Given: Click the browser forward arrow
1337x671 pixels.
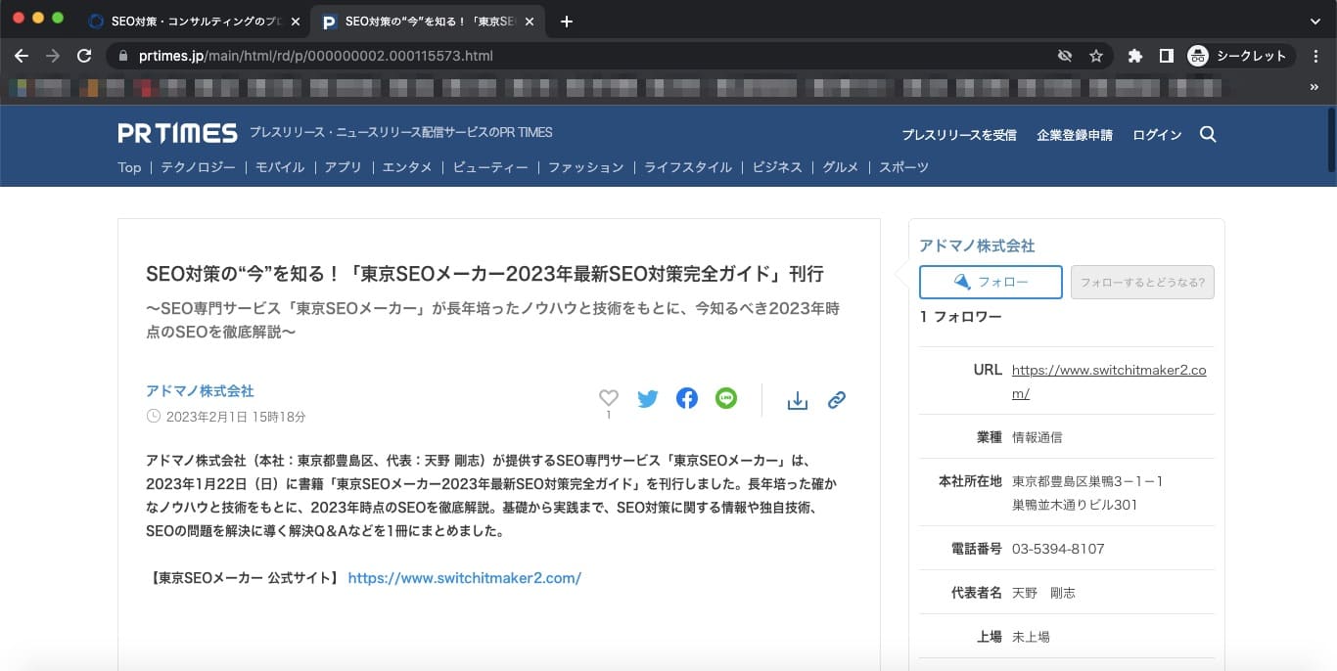Looking at the screenshot, I should tap(53, 56).
